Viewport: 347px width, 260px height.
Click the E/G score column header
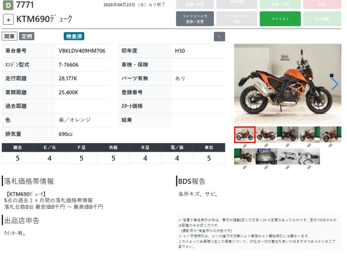[x=49, y=147]
